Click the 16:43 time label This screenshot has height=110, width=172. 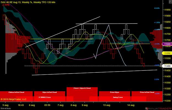[21, 105]
